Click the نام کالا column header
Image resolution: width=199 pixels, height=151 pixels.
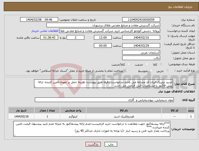(124, 110)
